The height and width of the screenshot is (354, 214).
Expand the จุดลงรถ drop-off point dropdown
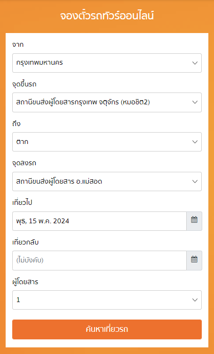point(107,182)
